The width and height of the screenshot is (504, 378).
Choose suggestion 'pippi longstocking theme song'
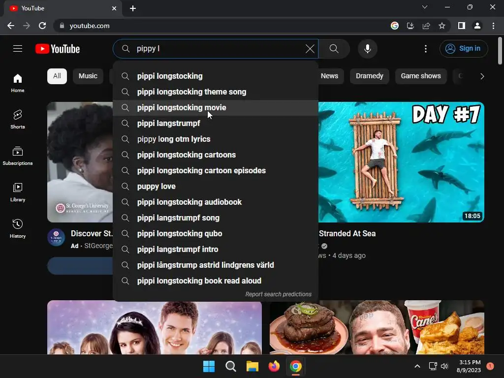tap(216, 92)
